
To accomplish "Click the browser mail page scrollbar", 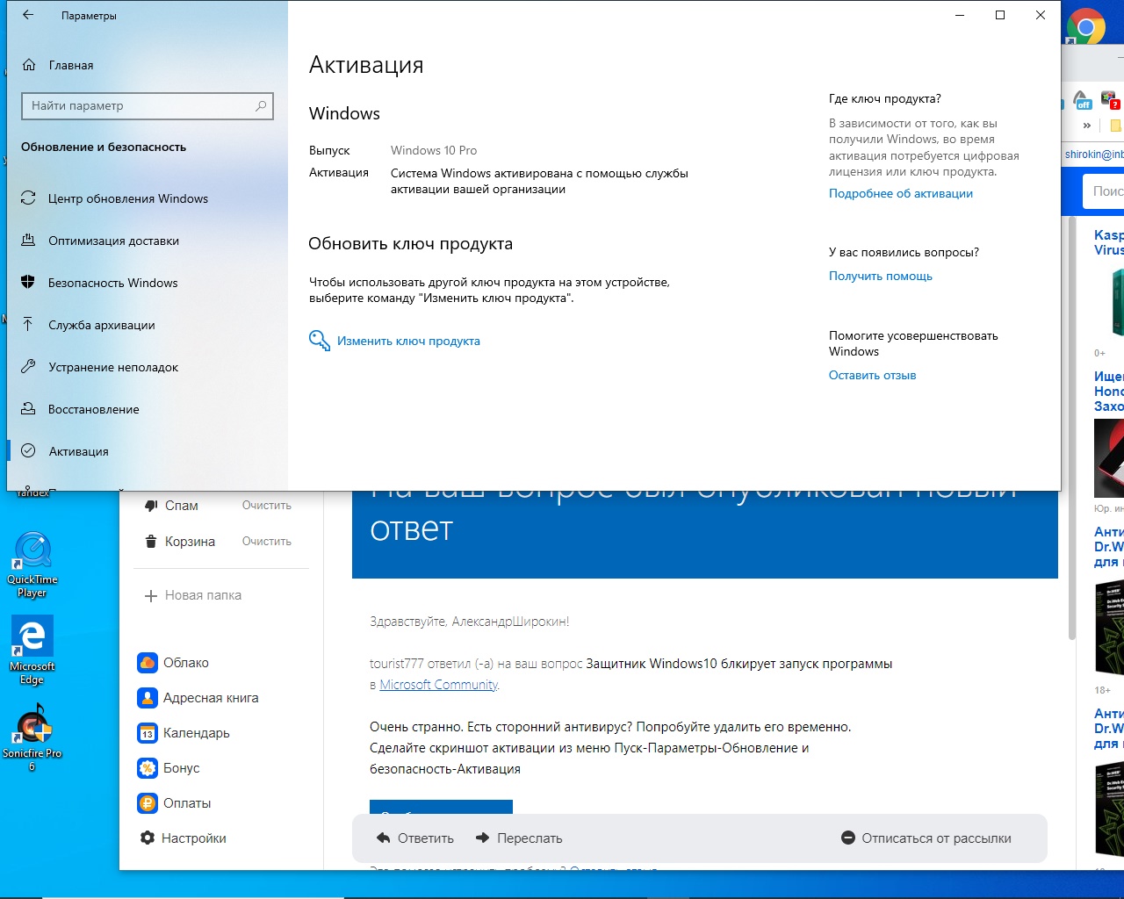I will pos(1071,430).
